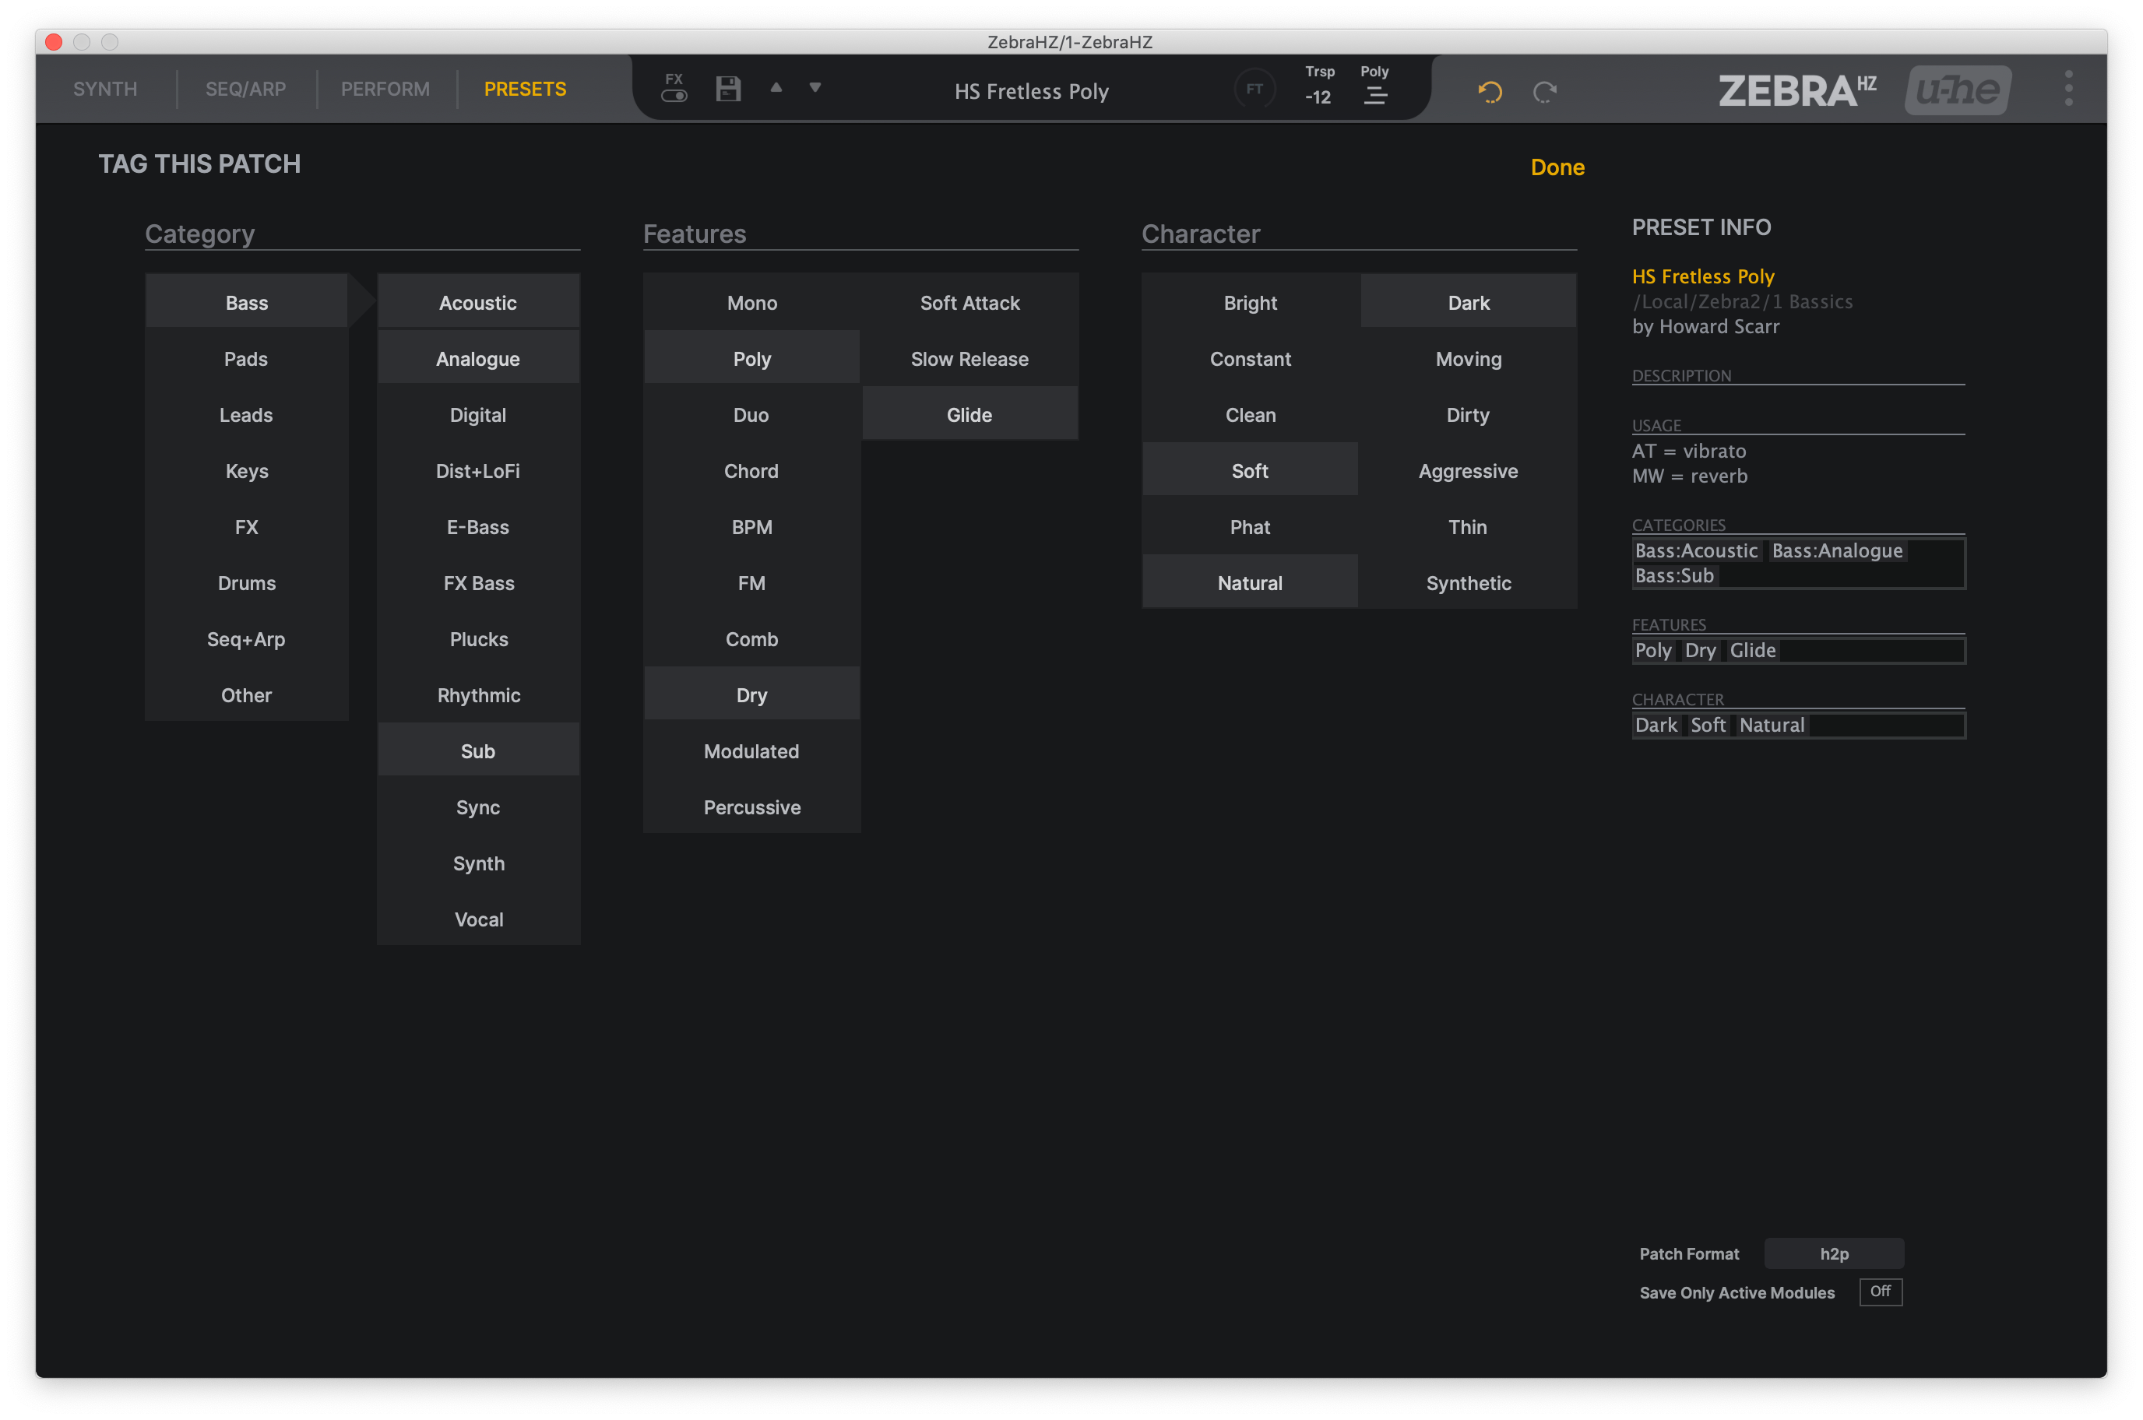
Task: Open the PRESETS tab
Action: click(x=526, y=89)
